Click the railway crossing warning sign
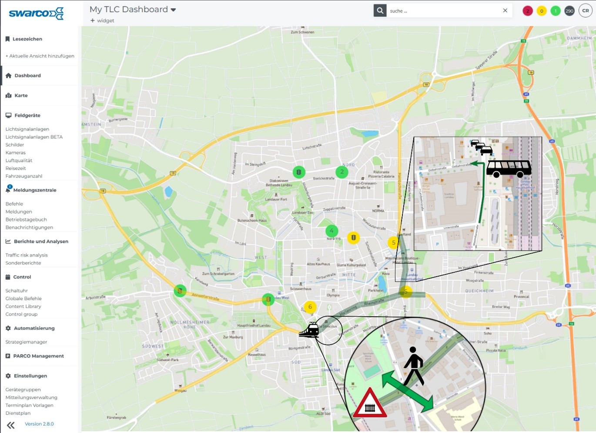 point(370,404)
